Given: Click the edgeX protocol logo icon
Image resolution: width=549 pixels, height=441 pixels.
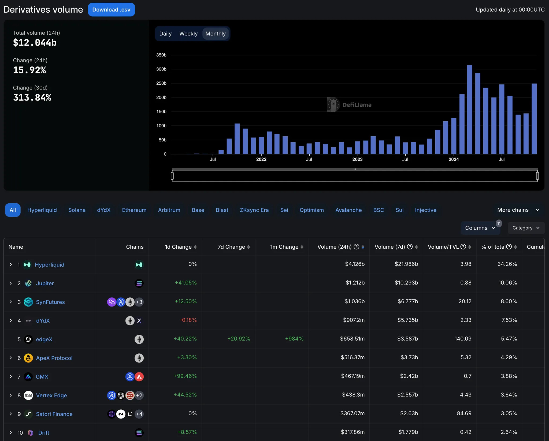Looking at the screenshot, I should (x=28, y=339).
